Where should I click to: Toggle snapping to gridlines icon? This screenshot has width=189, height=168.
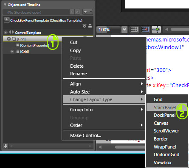pos(145,30)
